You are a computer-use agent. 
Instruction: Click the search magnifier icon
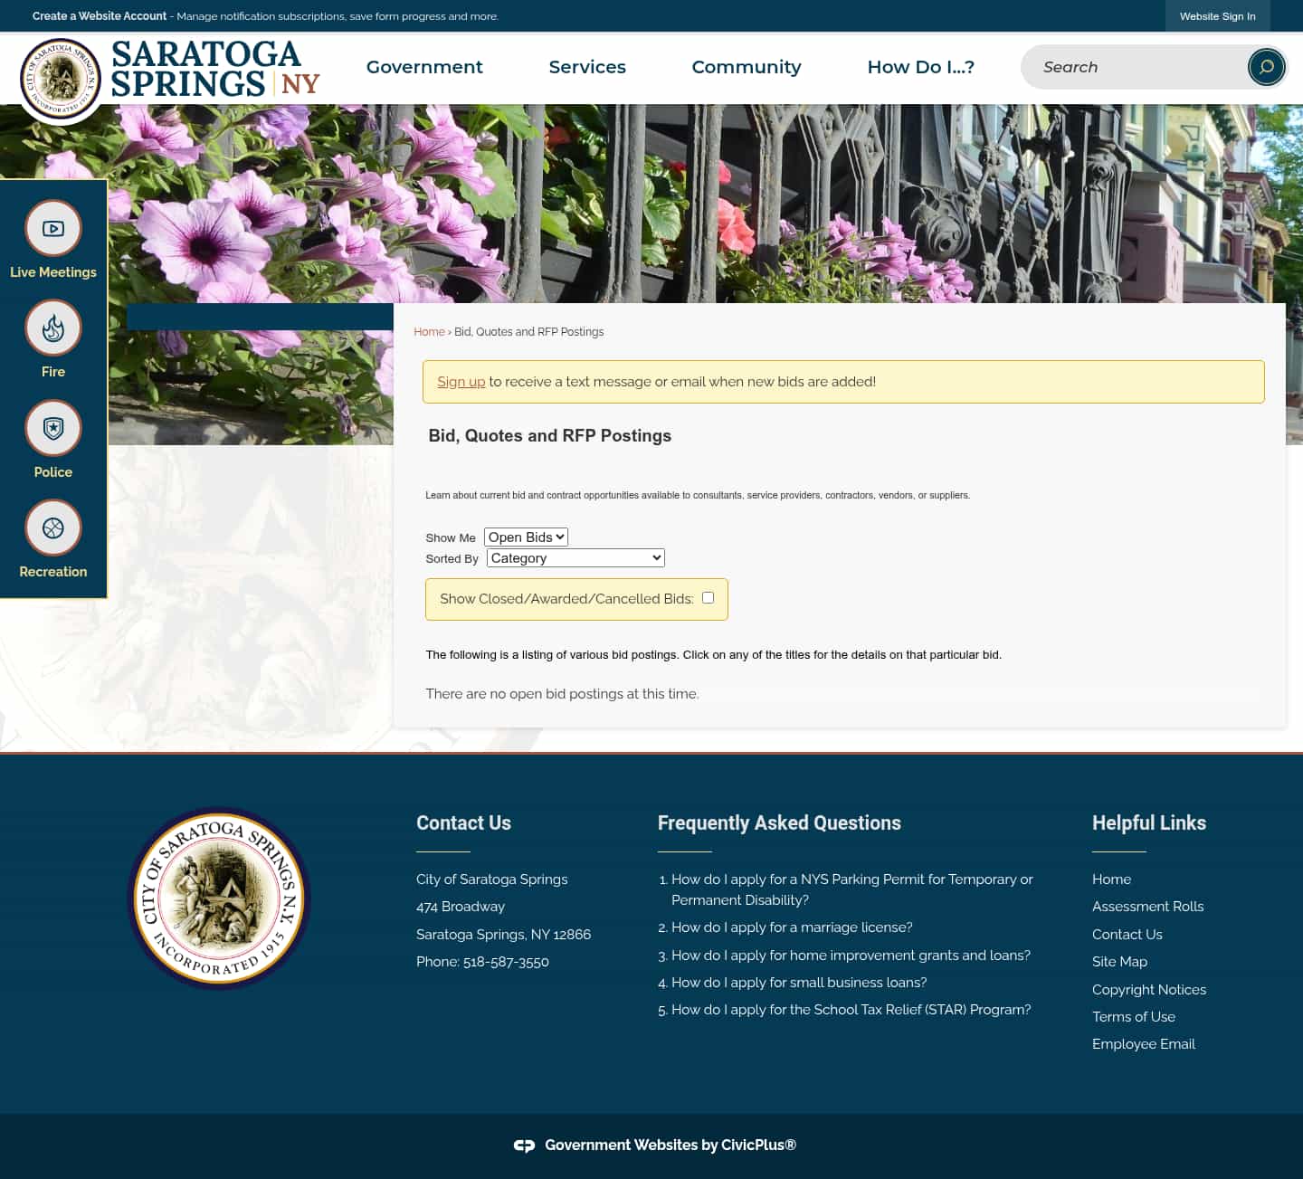1265,66
